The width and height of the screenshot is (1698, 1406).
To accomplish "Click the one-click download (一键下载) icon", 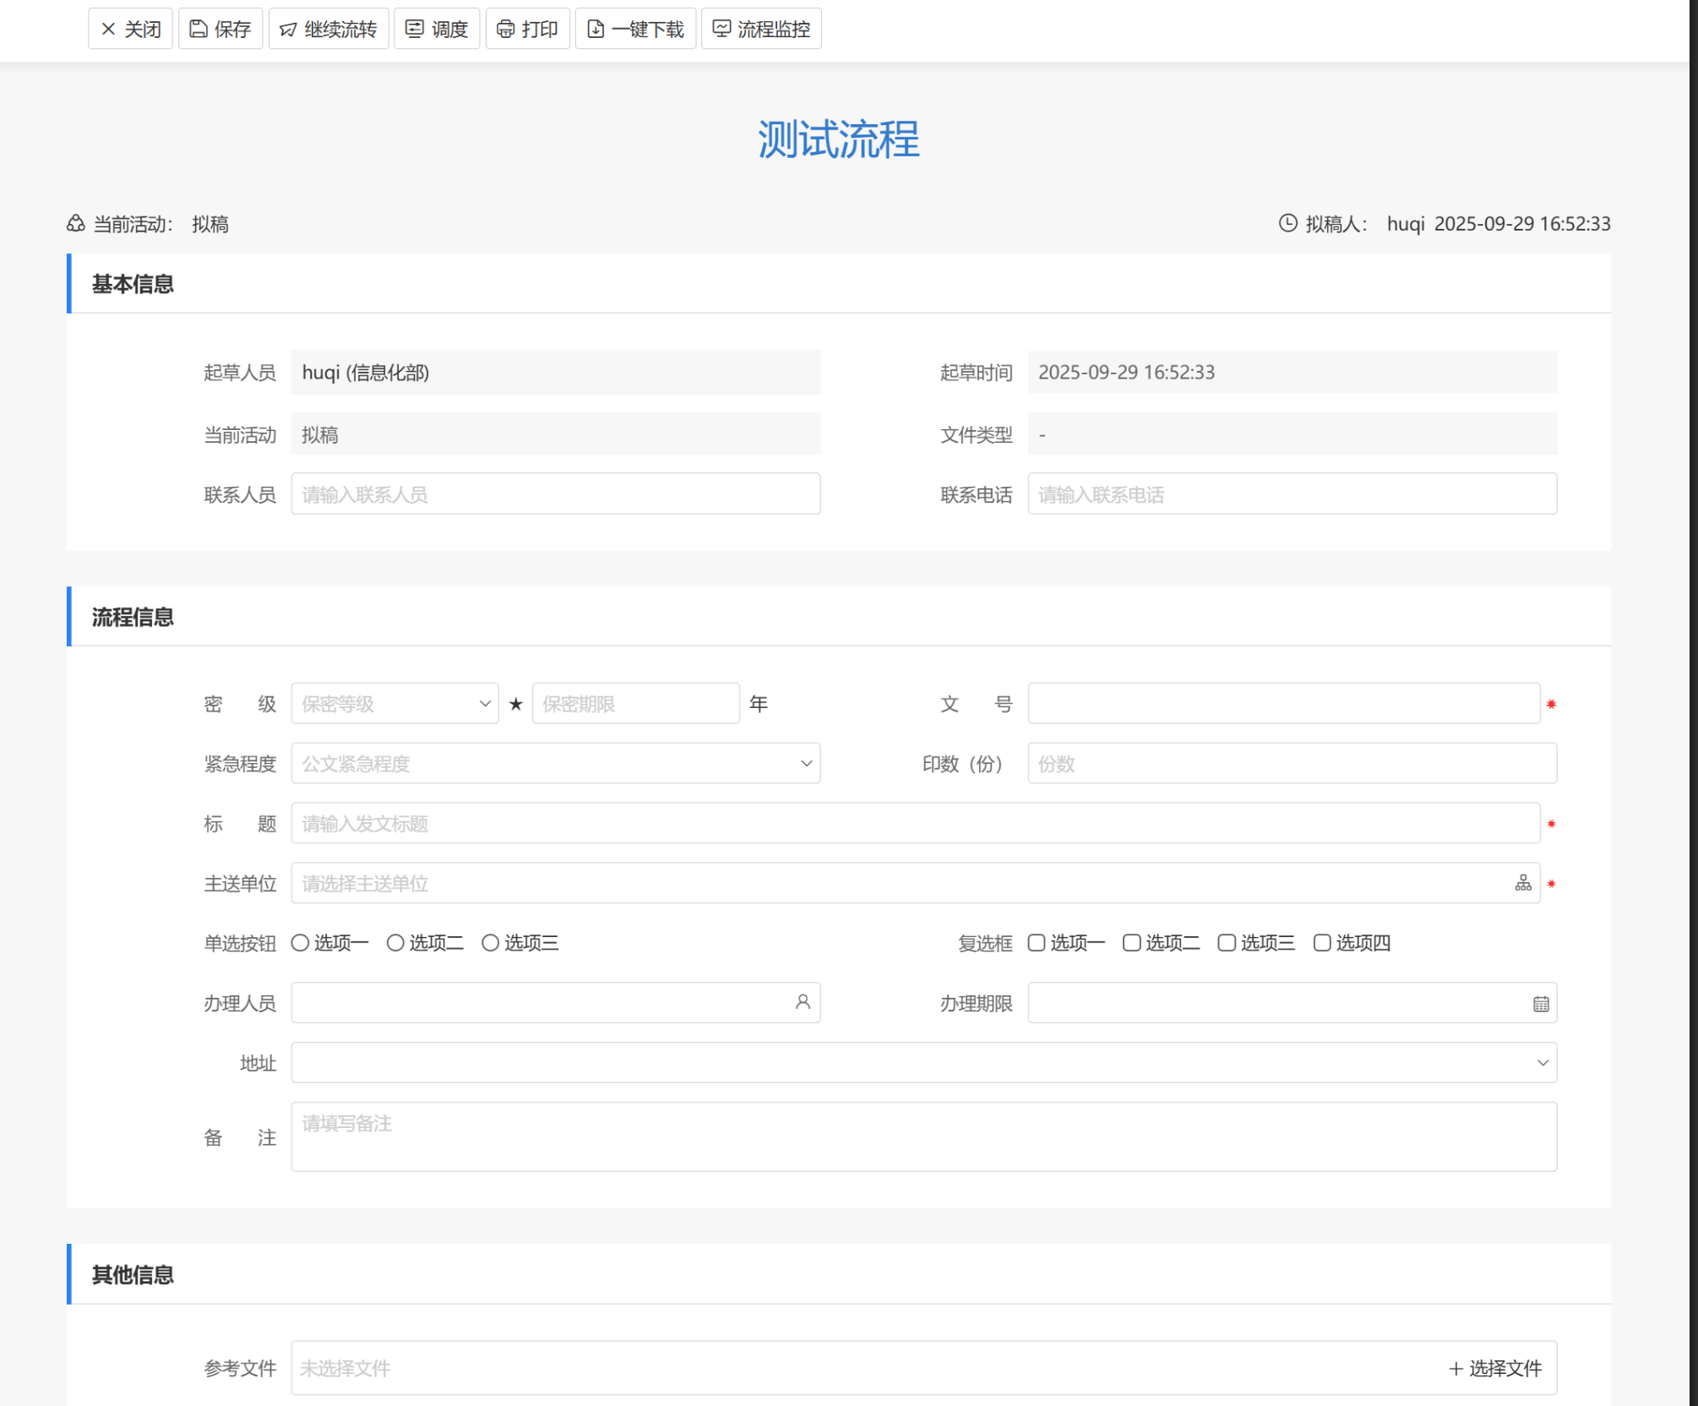I will tap(596, 30).
